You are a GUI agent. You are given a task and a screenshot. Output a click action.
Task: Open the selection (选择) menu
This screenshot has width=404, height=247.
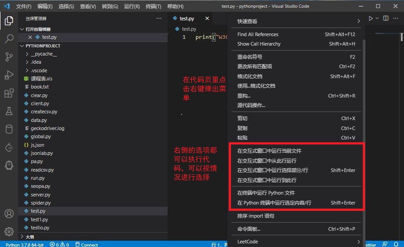coord(66,6)
